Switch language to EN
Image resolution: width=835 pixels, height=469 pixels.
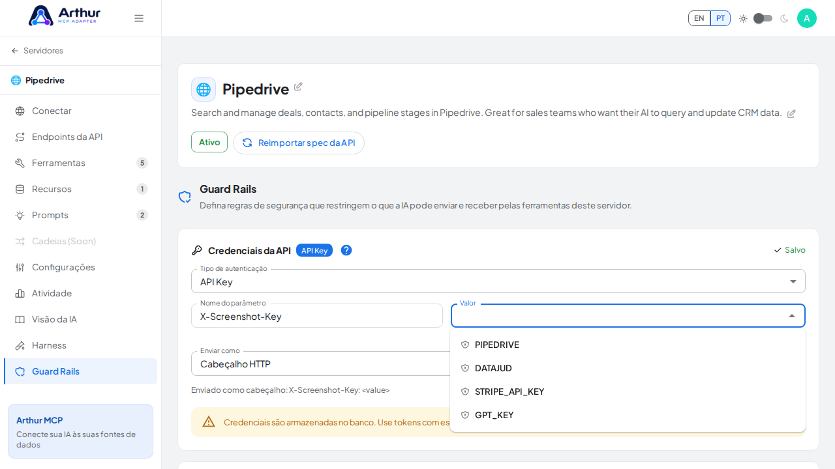(699, 18)
